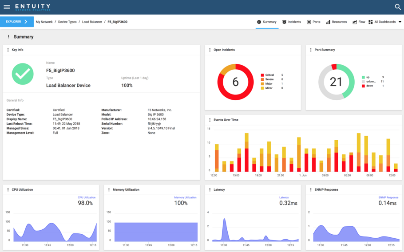The width and height of the screenshot is (404, 252).
Task: Open the CPU Utilization kebab menu
Action: [x=8, y=190]
